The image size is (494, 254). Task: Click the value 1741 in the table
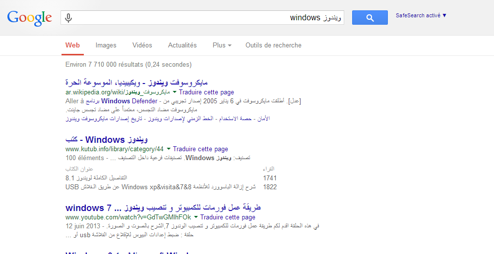click(x=270, y=178)
